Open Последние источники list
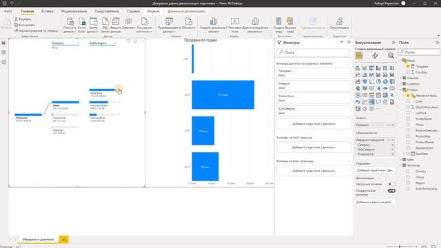Screen dimensions: 441x248 (144, 25)
